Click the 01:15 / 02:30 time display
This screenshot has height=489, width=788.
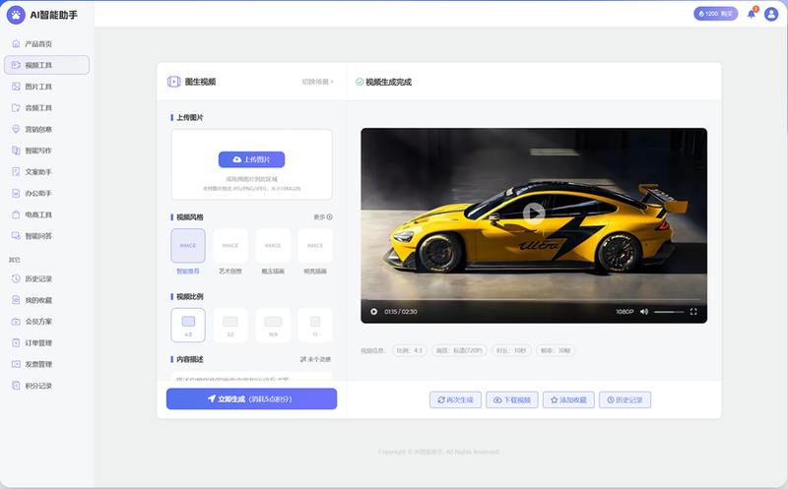coord(401,311)
